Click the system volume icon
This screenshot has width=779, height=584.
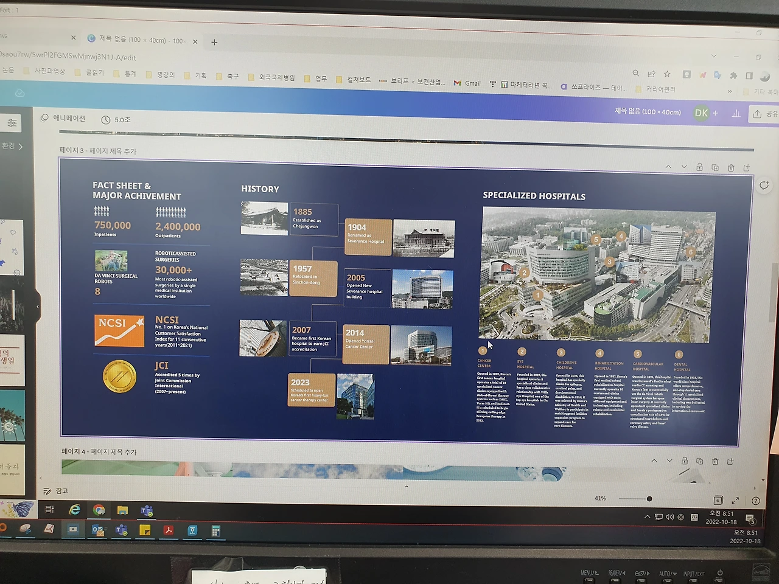[669, 517]
